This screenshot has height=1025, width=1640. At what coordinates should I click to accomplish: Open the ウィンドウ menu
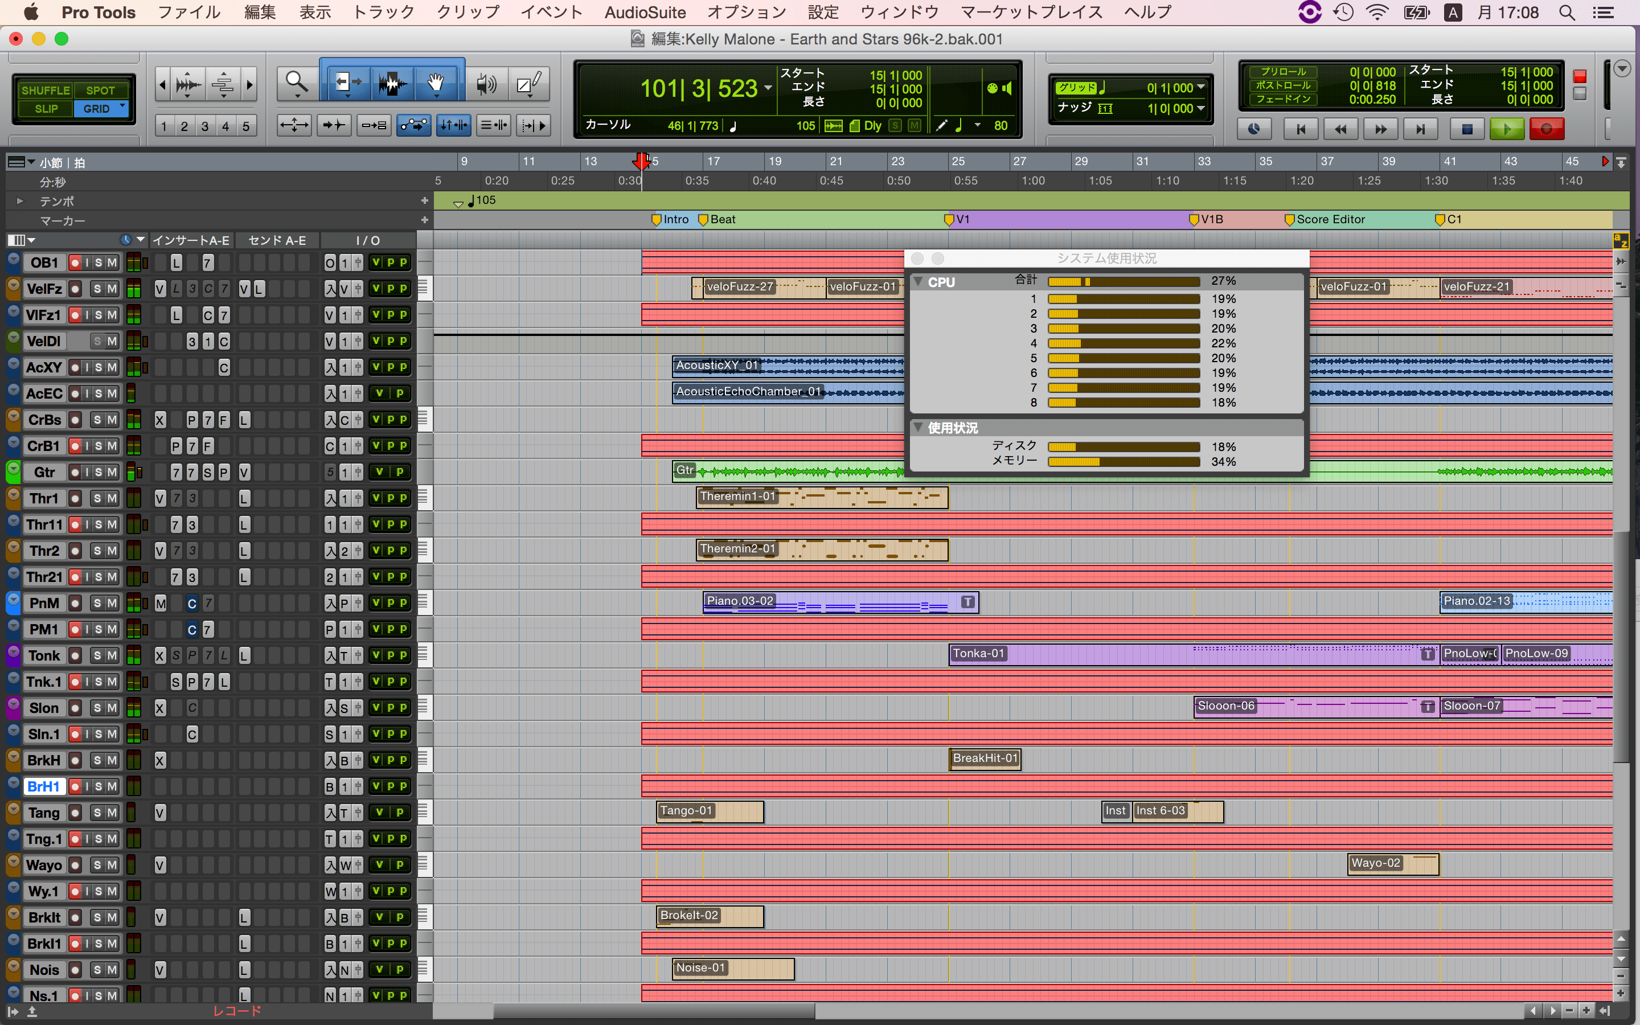900,12
